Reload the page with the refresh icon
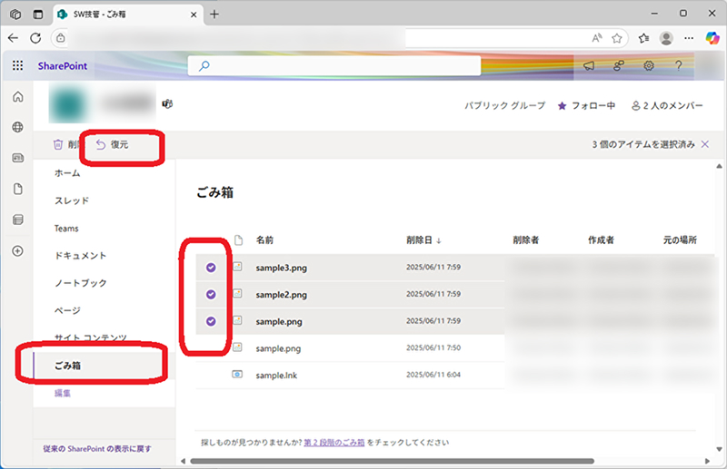Screen dimensions: 727x469 click(x=35, y=38)
